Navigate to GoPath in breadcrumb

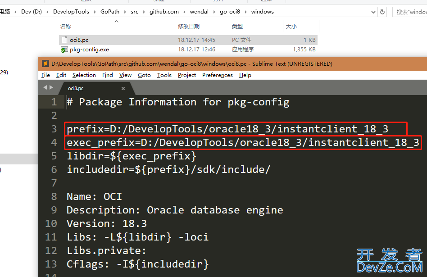110,12
